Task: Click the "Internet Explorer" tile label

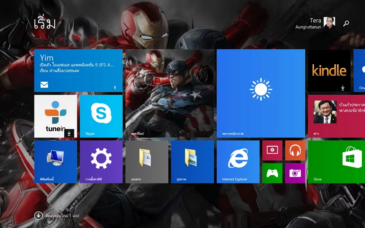Action: (235, 179)
